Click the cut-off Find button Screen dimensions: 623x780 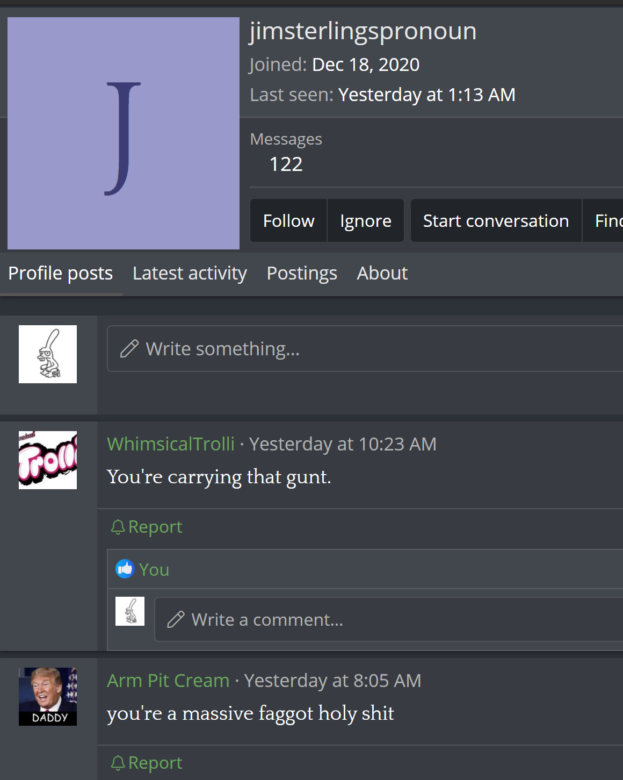[x=603, y=221]
